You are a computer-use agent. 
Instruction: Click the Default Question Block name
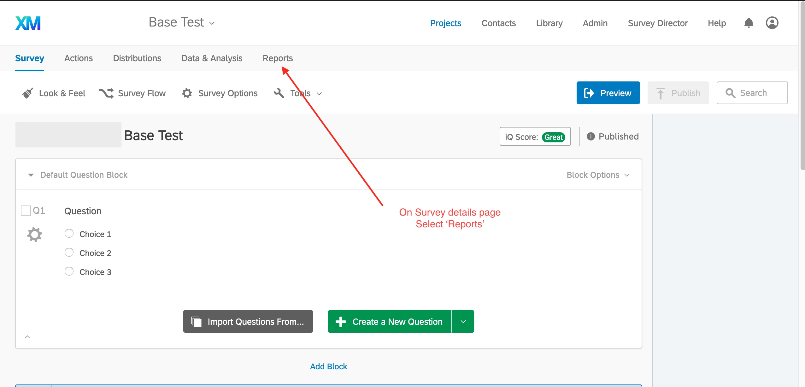pos(84,175)
